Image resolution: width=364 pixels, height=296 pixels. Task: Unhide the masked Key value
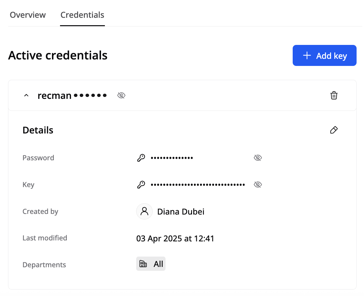(258, 185)
